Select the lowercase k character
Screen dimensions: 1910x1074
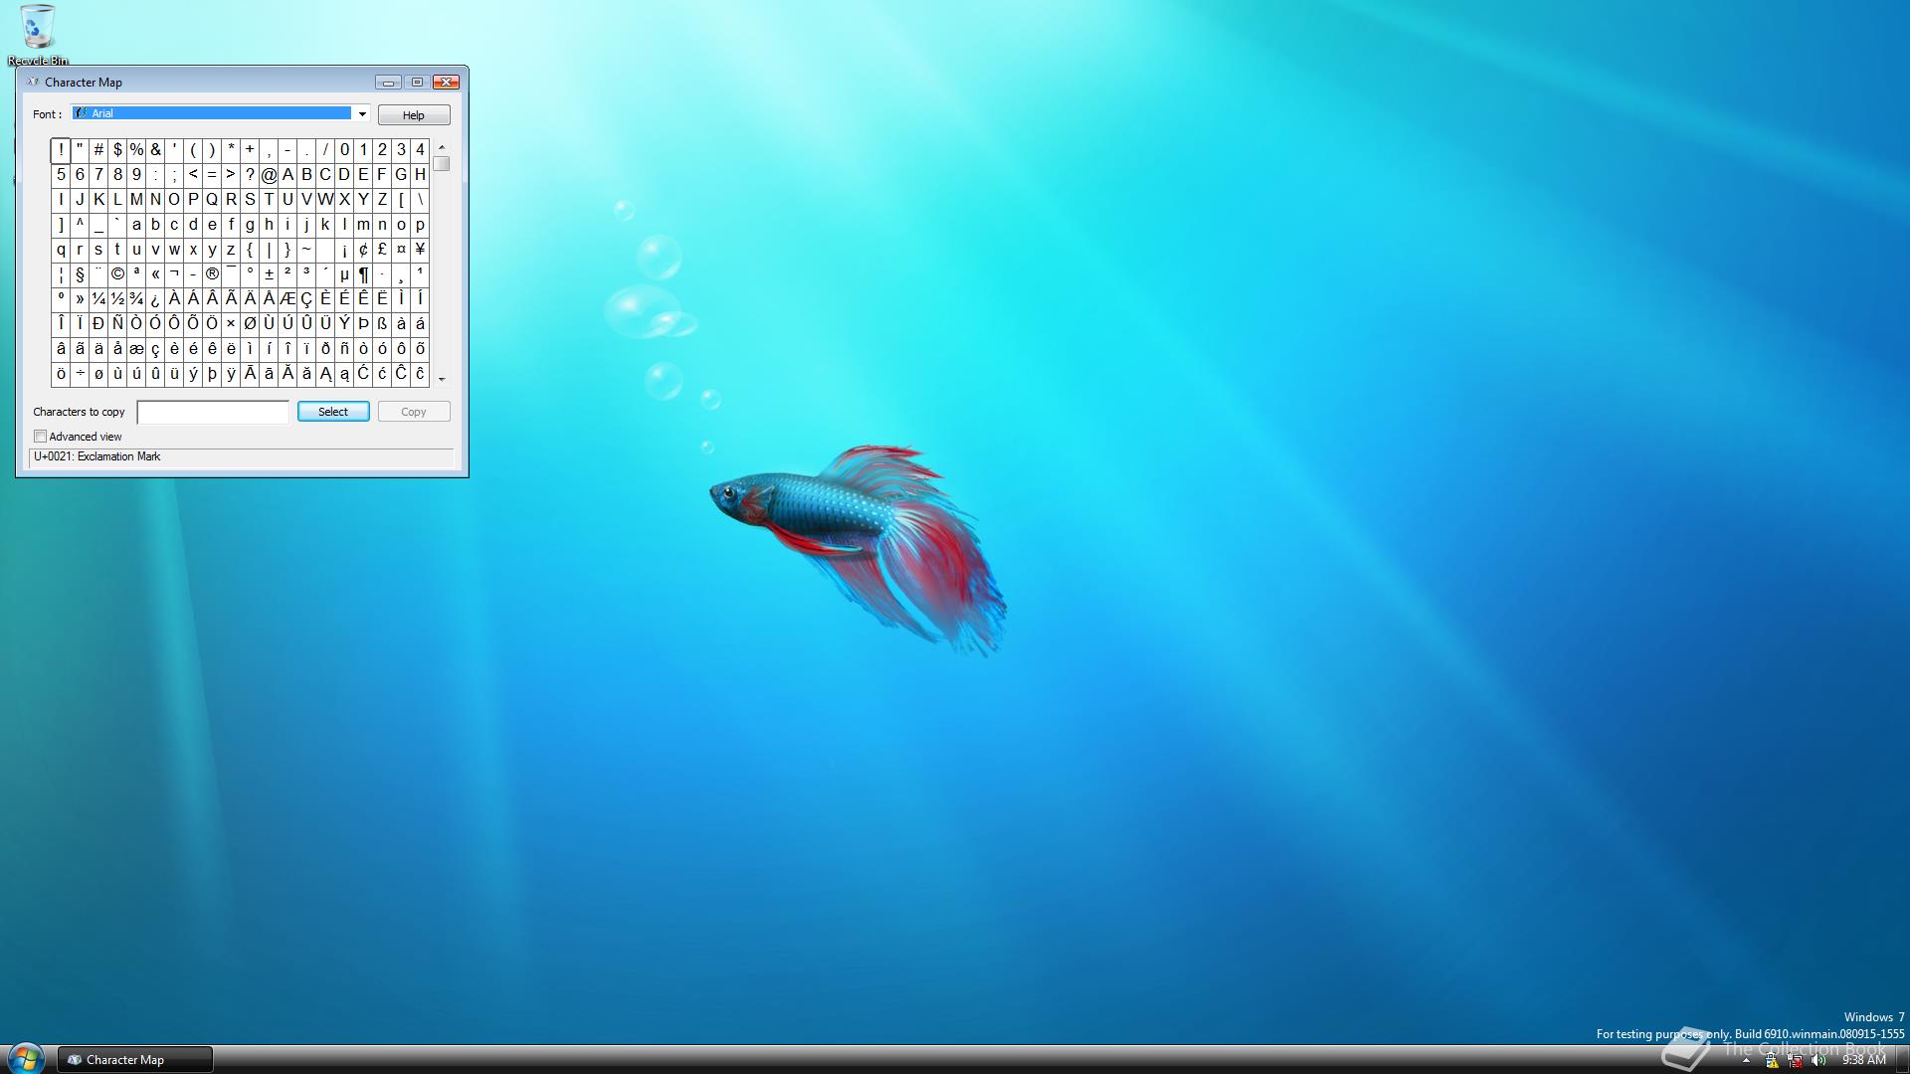click(325, 225)
